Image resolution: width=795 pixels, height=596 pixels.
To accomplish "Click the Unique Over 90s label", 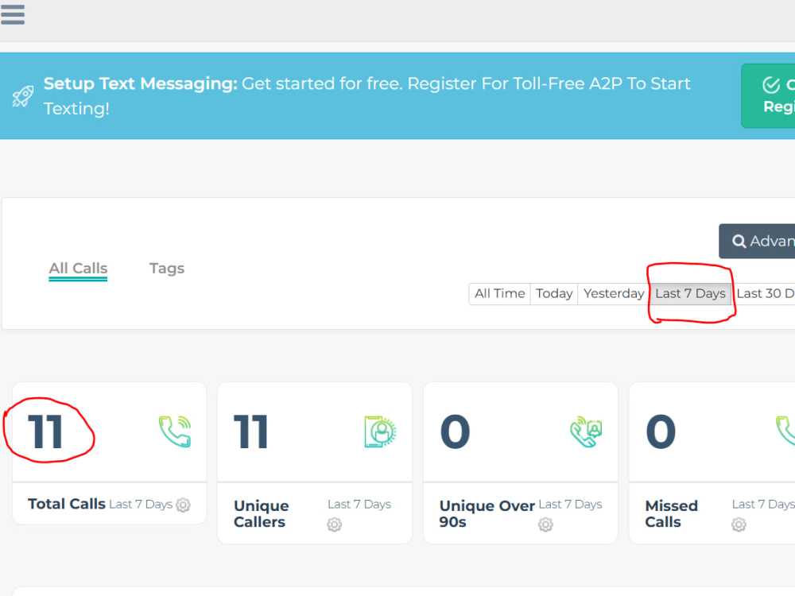I will click(487, 514).
